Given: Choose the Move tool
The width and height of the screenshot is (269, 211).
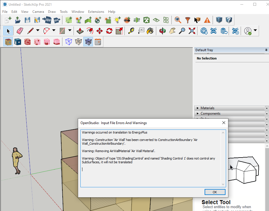Looking at the screenshot, I should click(x=100, y=31).
